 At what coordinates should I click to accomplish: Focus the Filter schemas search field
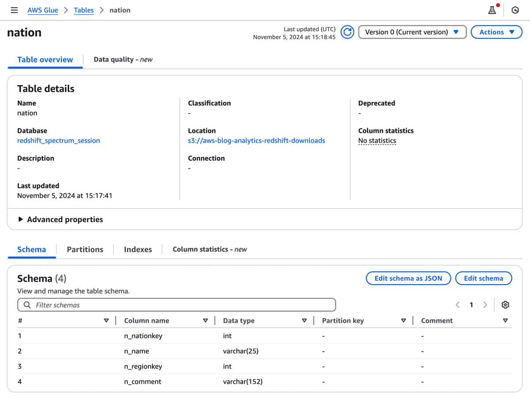click(x=177, y=305)
